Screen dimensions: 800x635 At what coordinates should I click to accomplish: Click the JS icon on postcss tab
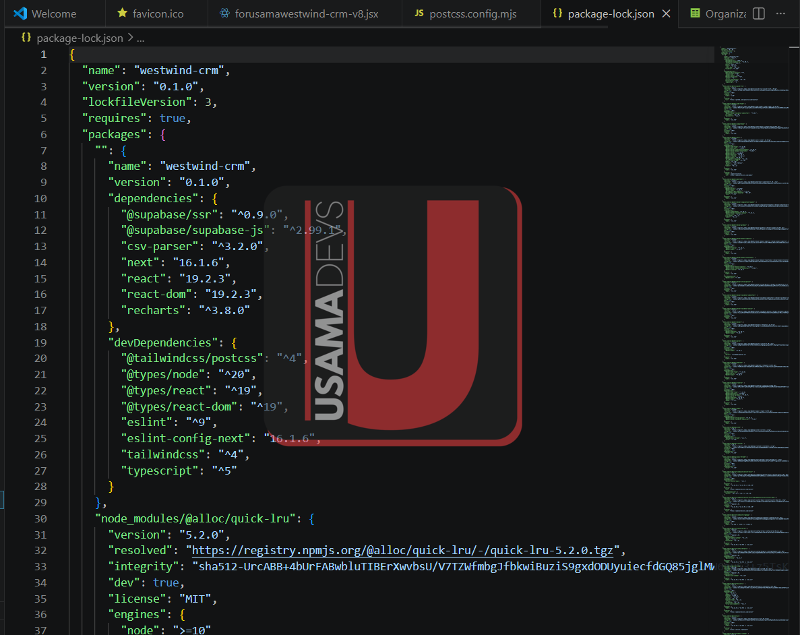tap(419, 13)
